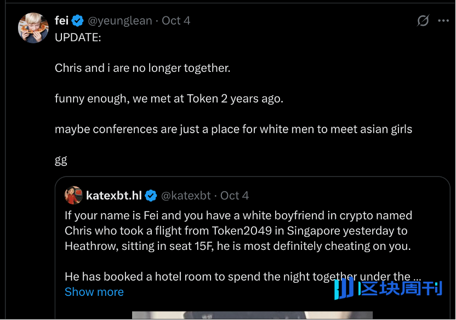The width and height of the screenshot is (456, 320).
Task: Go to the @katexbt handle
Action: click(x=186, y=196)
